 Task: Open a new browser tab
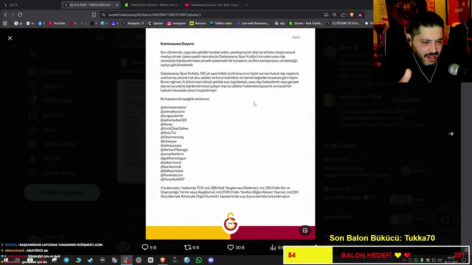247,5
